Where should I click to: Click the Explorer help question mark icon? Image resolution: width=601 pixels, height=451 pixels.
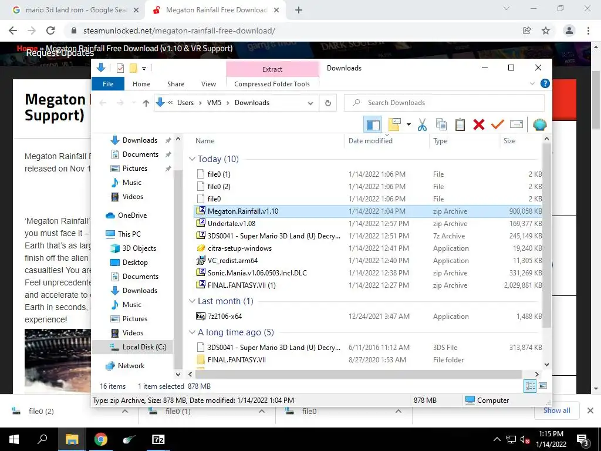pyautogui.click(x=545, y=83)
